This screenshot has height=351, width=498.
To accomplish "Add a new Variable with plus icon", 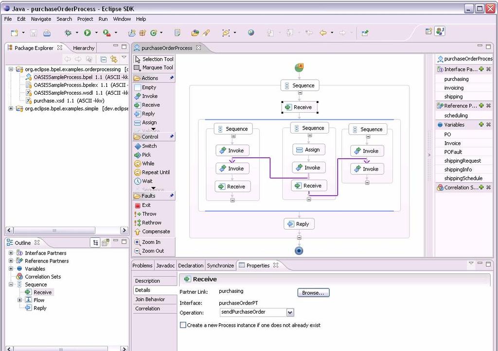I will [x=481, y=125].
